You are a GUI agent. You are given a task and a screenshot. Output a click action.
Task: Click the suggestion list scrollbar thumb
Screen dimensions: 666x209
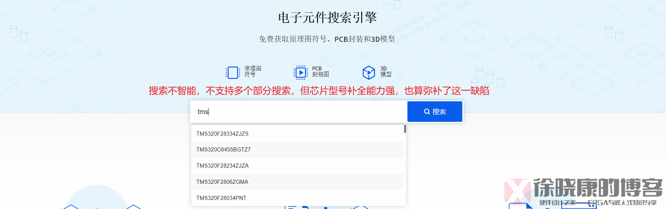pos(405,129)
